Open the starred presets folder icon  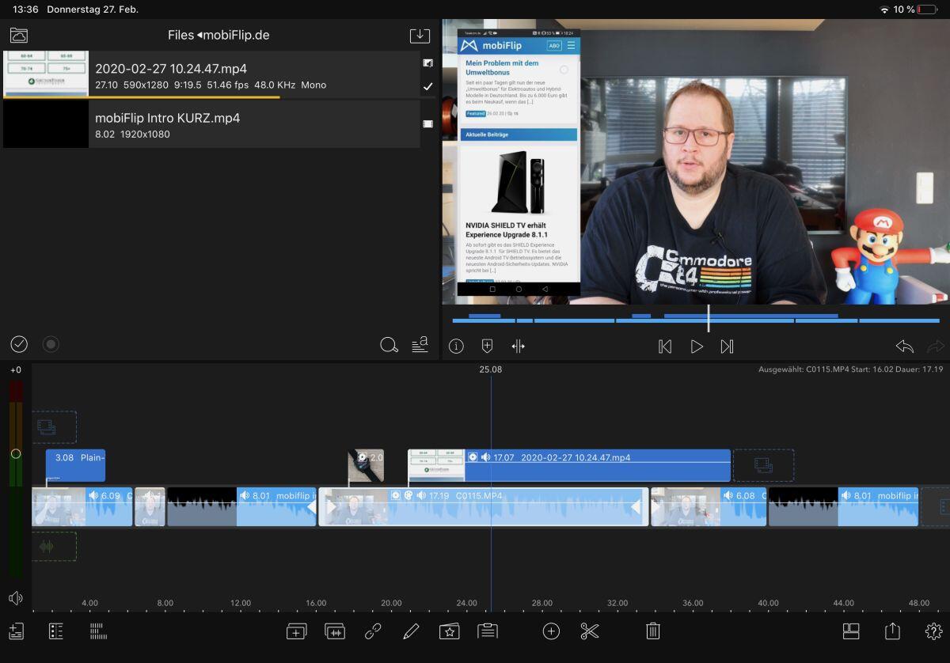449,631
